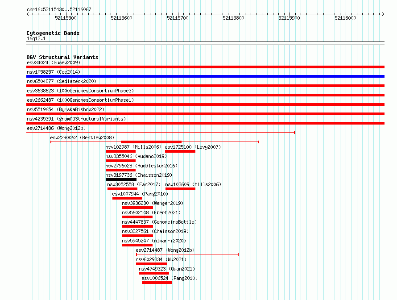
Task: Click the esv34024 (Gusev2009) variant label
Action: [x=54, y=62]
